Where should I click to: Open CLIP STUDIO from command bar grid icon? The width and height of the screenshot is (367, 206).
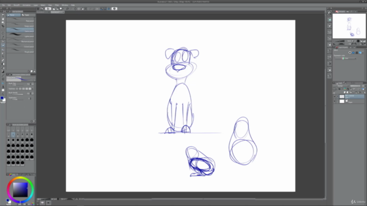point(38,9)
